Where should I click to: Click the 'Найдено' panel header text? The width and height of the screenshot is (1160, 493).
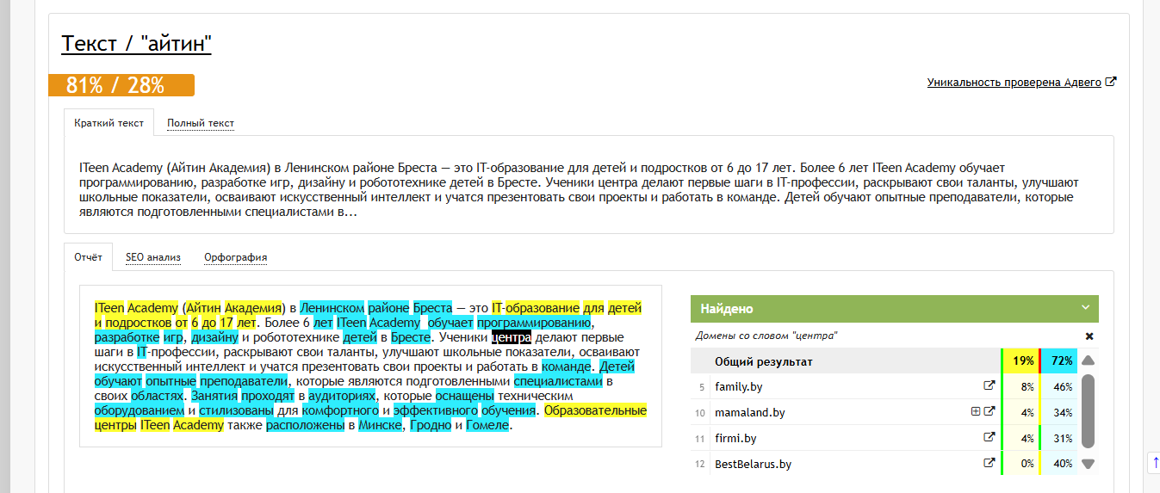[x=727, y=308]
